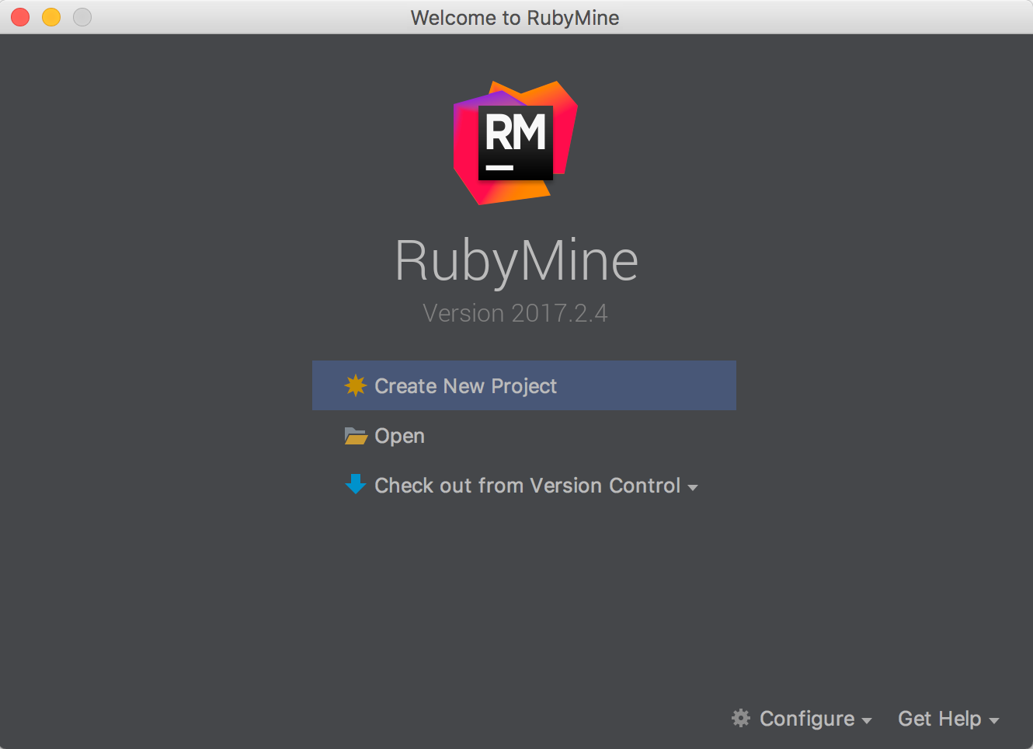Open the Configure menu label
The image size is (1033, 749).
point(807,719)
